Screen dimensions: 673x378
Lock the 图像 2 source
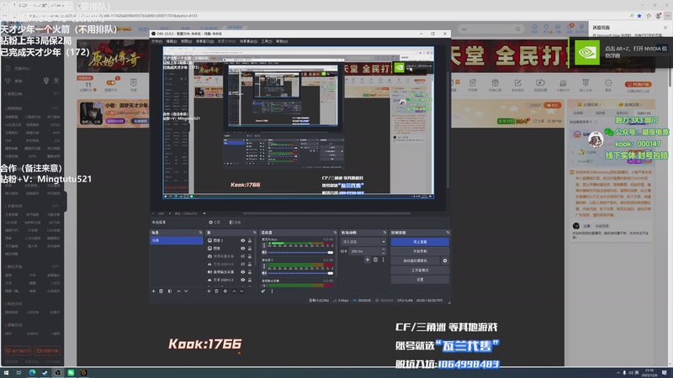(250, 241)
